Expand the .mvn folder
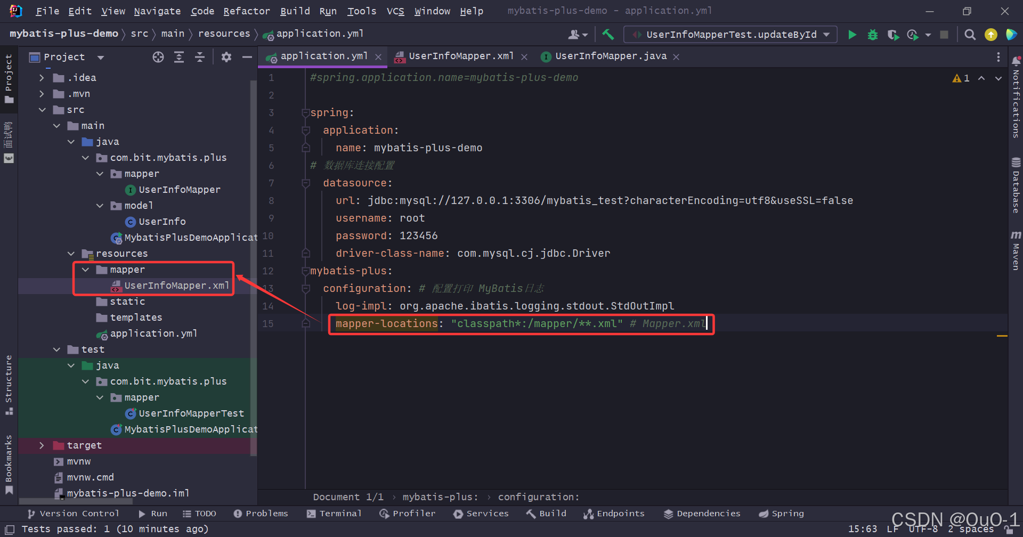 coord(42,94)
